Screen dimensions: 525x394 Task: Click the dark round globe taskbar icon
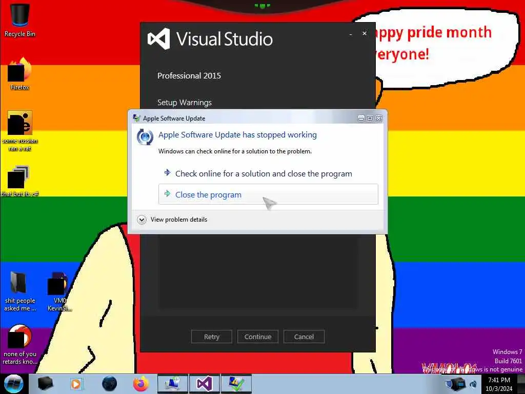point(109,384)
